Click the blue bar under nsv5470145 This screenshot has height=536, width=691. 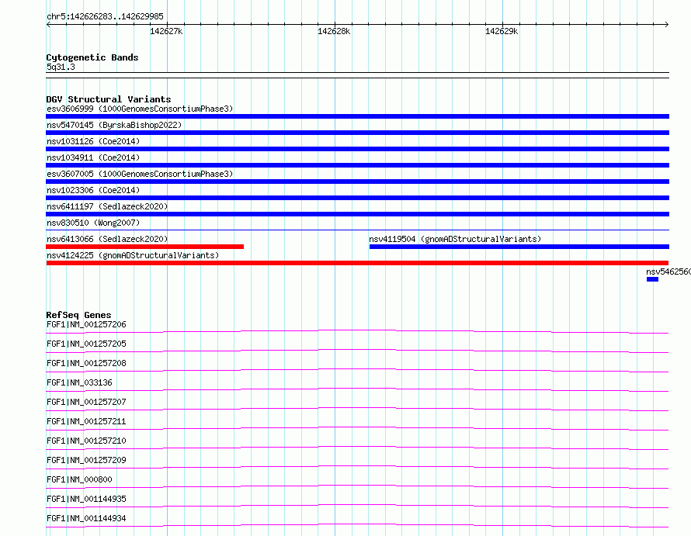[357, 133]
